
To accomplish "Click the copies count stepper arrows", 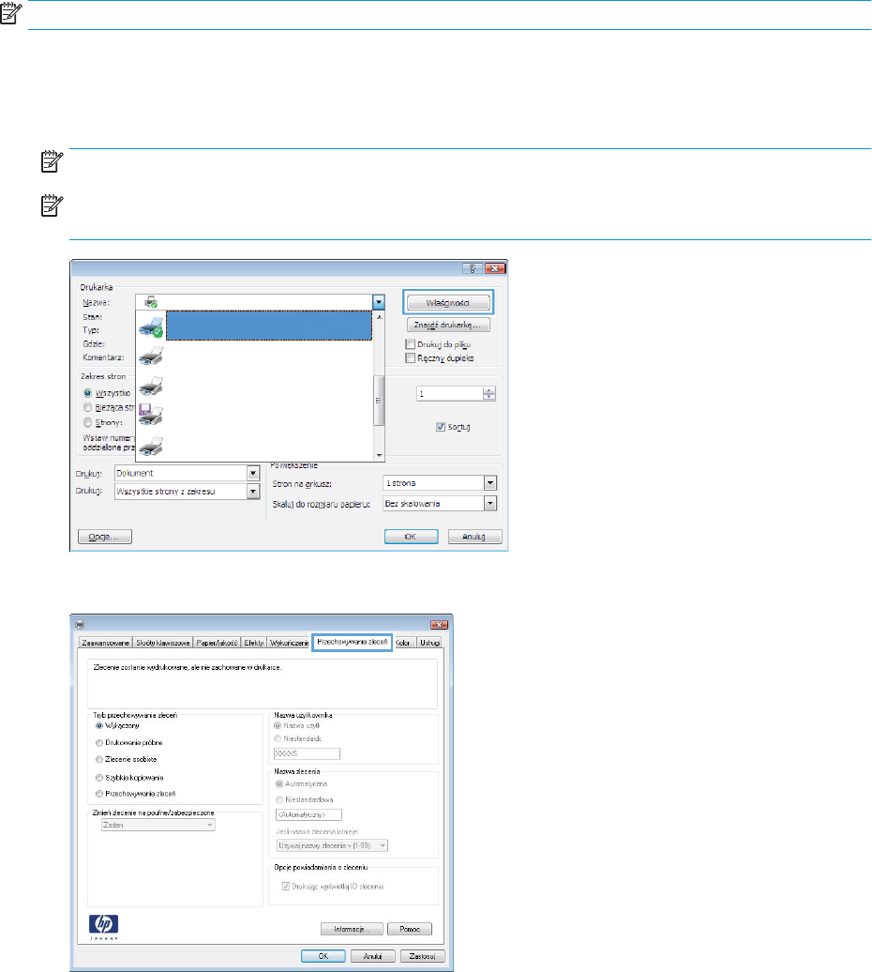I will point(487,394).
